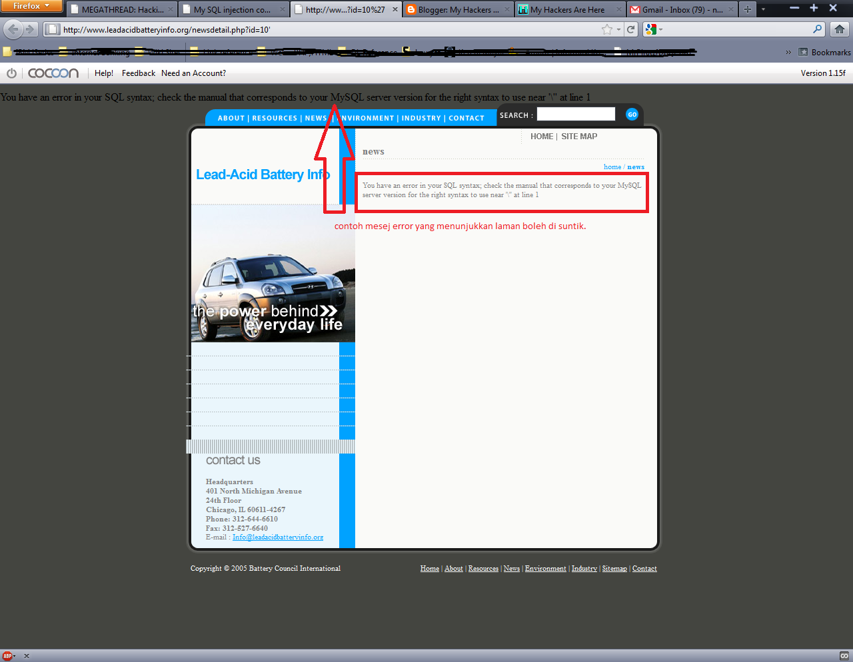Go forward one page
The image size is (853, 662).
pos(30,29)
